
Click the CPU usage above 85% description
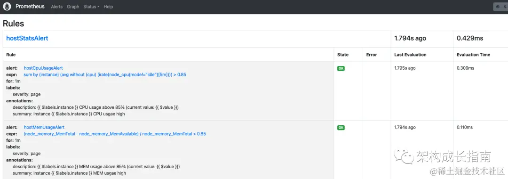96,107
